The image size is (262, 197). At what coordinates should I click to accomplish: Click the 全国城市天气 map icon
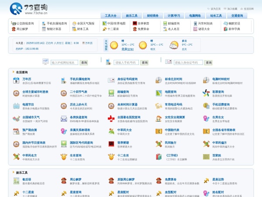coord(16,119)
